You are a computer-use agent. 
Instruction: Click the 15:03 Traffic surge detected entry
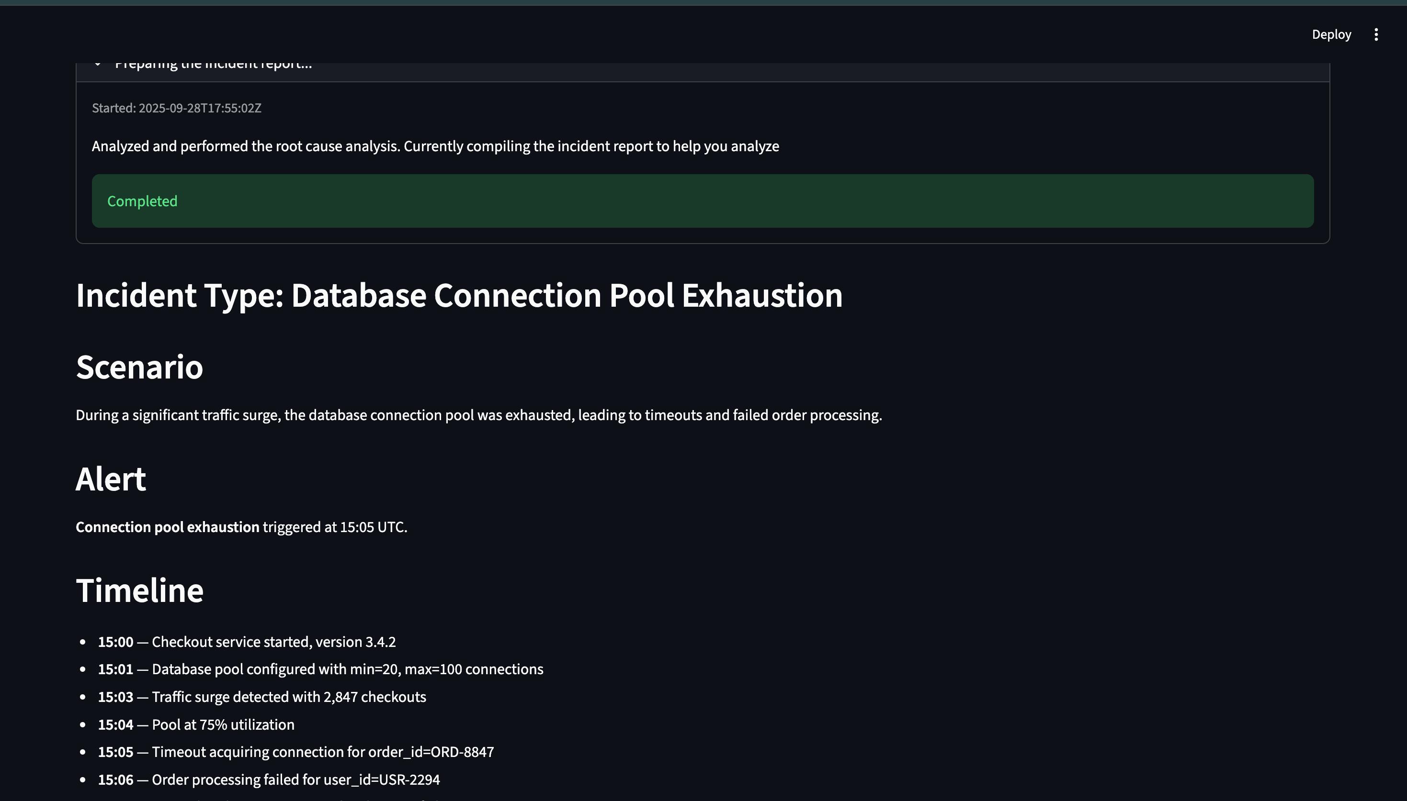(x=262, y=697)
